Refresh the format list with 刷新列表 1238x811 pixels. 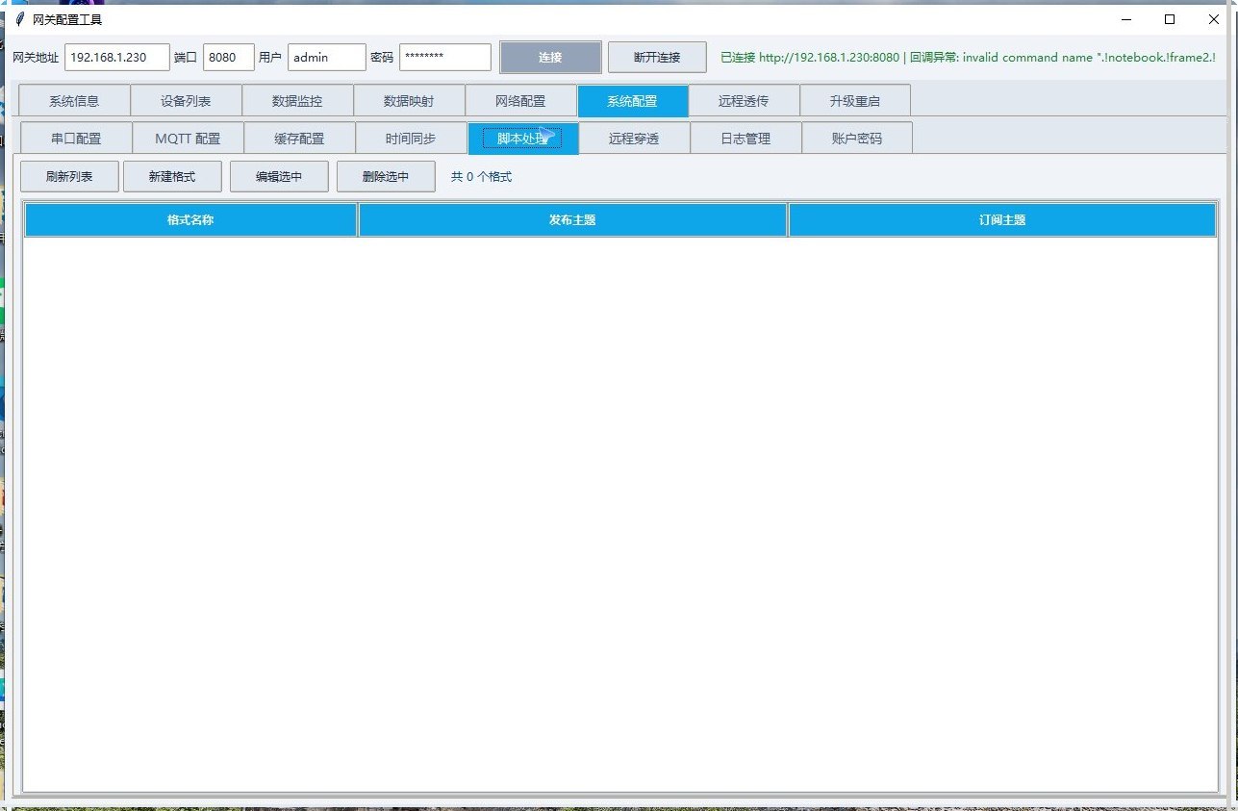(x=69, y=176)
